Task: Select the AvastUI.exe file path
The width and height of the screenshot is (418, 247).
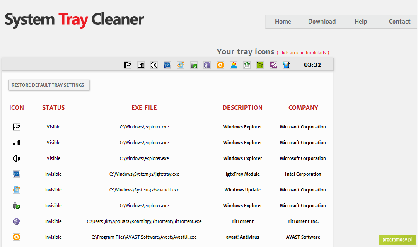Action: tap(144, 237)
